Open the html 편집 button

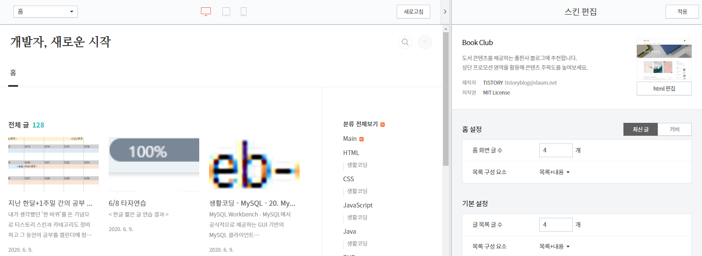[664, 88]
